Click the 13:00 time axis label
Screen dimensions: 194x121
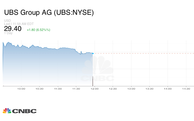131,89
